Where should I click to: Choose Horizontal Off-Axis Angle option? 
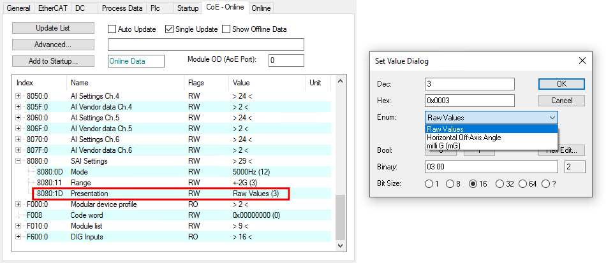[491, 138]
